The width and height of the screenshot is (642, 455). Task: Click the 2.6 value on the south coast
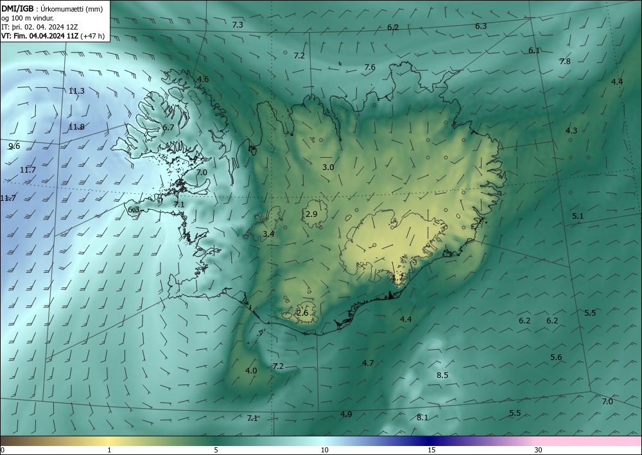(x=302, y=313)
